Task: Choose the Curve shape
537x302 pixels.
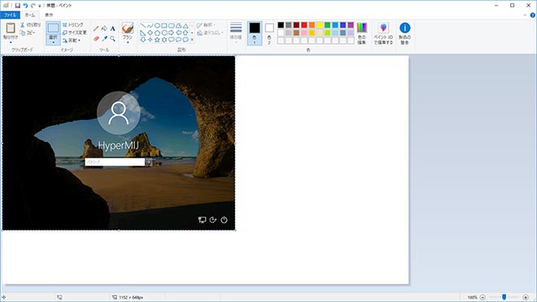Action: click(150, 26)
